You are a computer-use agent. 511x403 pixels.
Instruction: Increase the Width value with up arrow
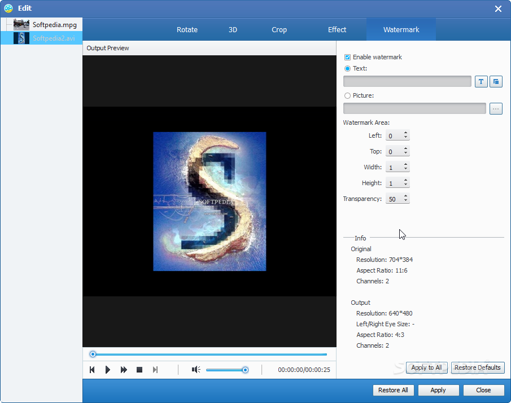(406, 164)
